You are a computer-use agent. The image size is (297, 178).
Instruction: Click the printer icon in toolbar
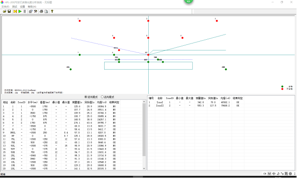click(x=41, y=12)
